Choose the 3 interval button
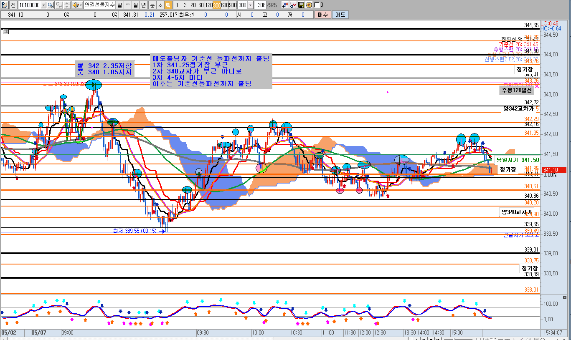 point(185,5)
